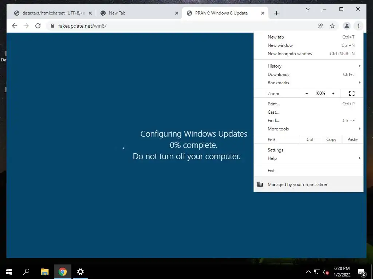Image resolution: width=373 pixels, height=279 pixels.
Task: Show hidden tray icons chevron
Action: point(308,272)
